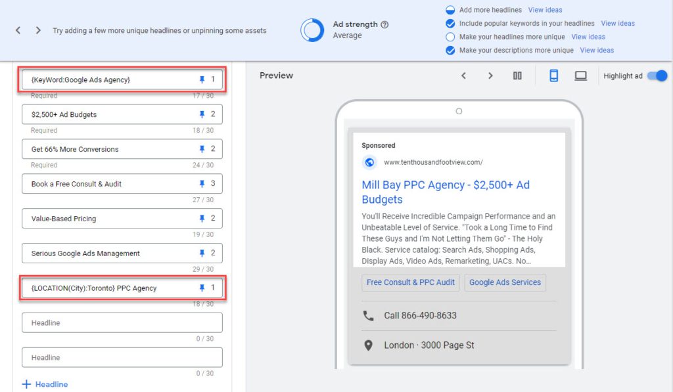Screen dimensions: 673x392
Task: Click the pin icon on {KeyWord:Google Ads Agency} headline
Action: tap(202, 79)
